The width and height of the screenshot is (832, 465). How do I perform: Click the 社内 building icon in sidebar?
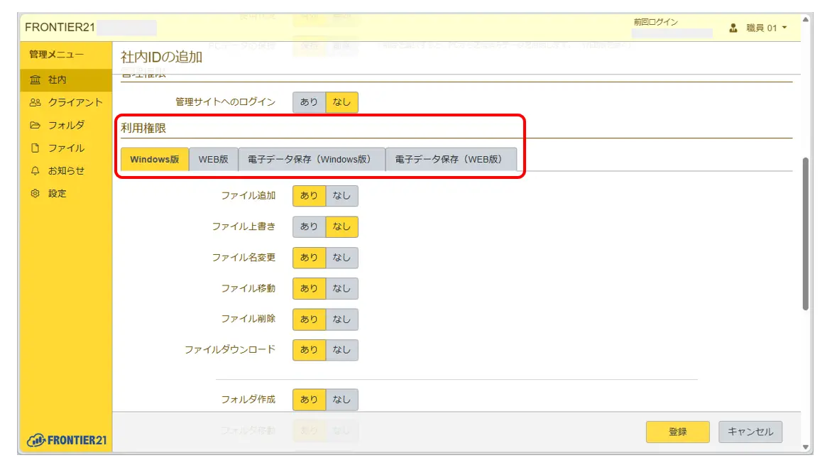click(35, 80)
